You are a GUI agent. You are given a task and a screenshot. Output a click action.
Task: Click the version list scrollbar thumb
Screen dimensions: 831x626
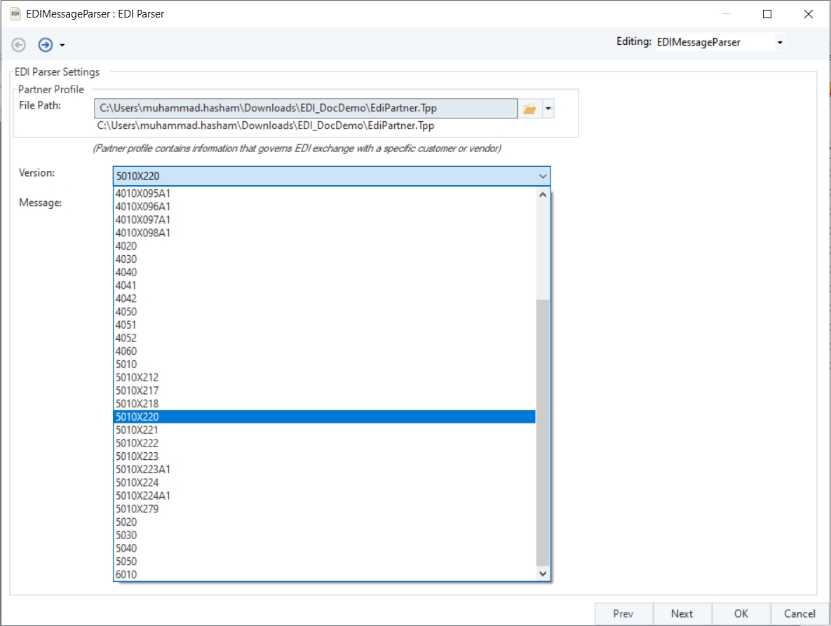pos(543,431)
